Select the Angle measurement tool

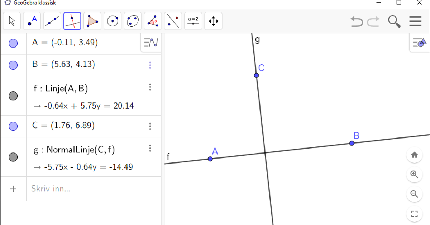pyautogui.click(x=152, y=21)
